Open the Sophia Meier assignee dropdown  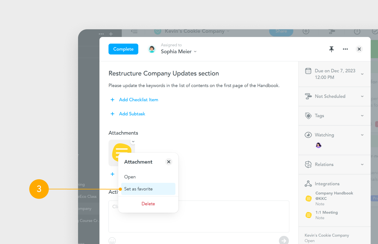179,52
